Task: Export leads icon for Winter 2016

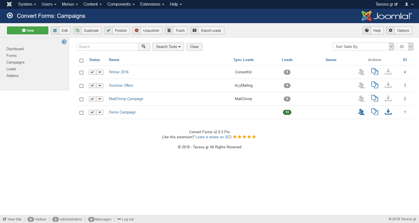Action: click(388, 72)
